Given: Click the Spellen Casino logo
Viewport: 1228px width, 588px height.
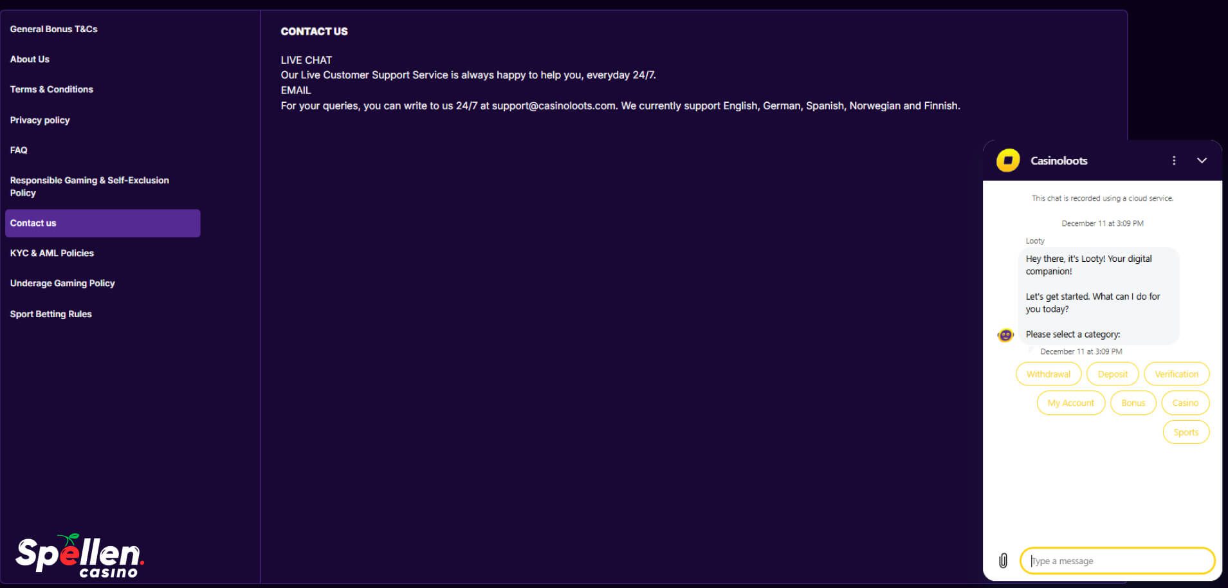Looking at the screenshot, I should [x=79, y=556].
